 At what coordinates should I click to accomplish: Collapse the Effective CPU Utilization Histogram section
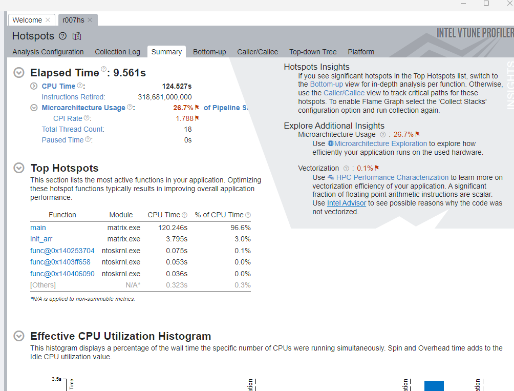pyautogui.click(x=19, y=336)
